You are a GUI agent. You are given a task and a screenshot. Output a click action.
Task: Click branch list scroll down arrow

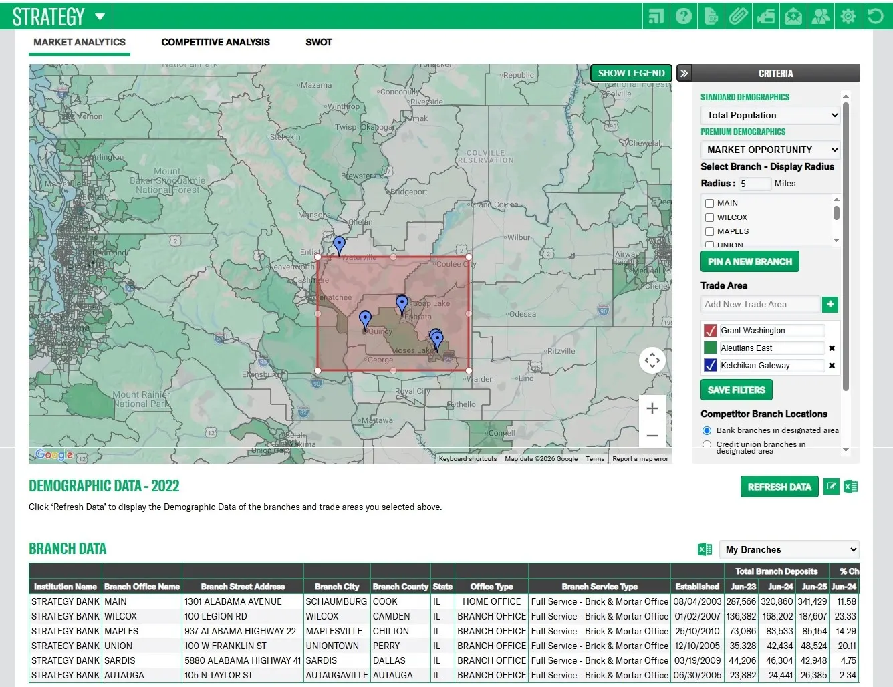point(836,240)
